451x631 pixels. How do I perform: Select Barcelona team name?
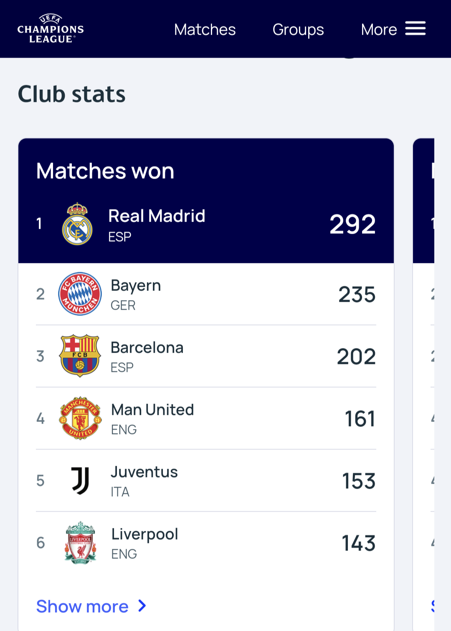[x=147, y=348]
